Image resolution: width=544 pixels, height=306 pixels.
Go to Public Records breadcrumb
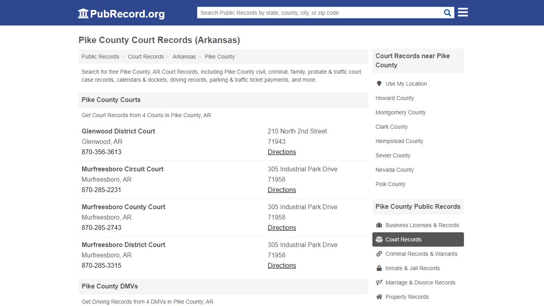pos(100,57)
